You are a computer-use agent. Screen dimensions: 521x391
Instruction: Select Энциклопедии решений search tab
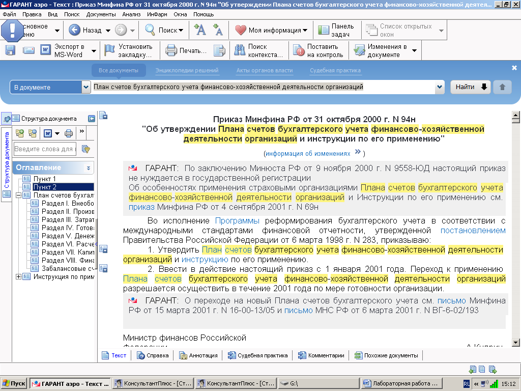187,70
